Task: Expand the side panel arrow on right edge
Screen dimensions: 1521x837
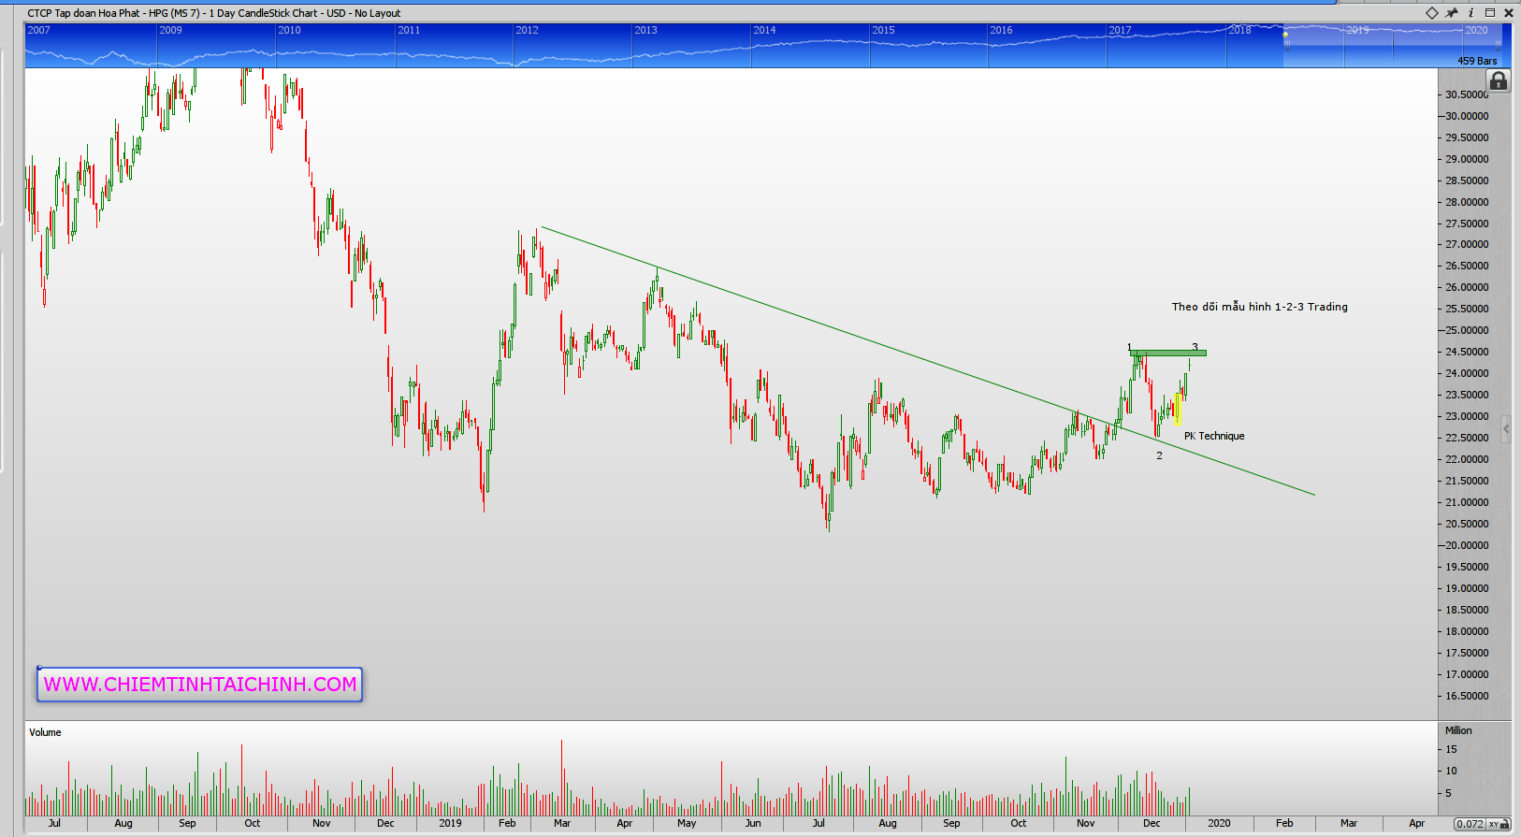Action: [x=1506, y=429]
